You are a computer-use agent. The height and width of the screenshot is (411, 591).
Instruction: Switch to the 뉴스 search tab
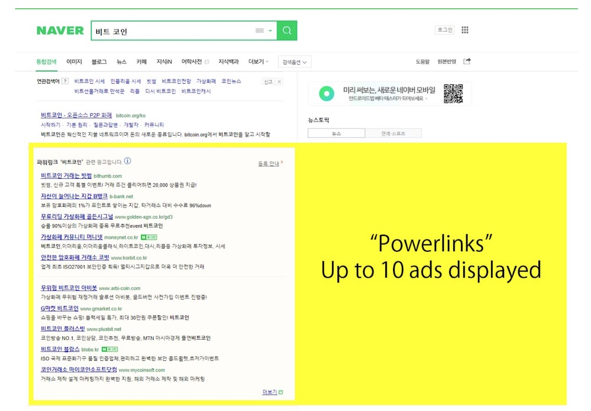pos(121,62)
